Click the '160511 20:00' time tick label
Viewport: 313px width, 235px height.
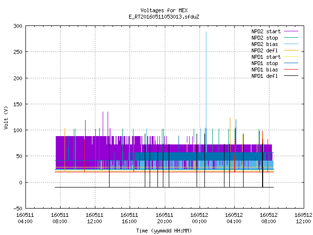(x=164, y=218)
